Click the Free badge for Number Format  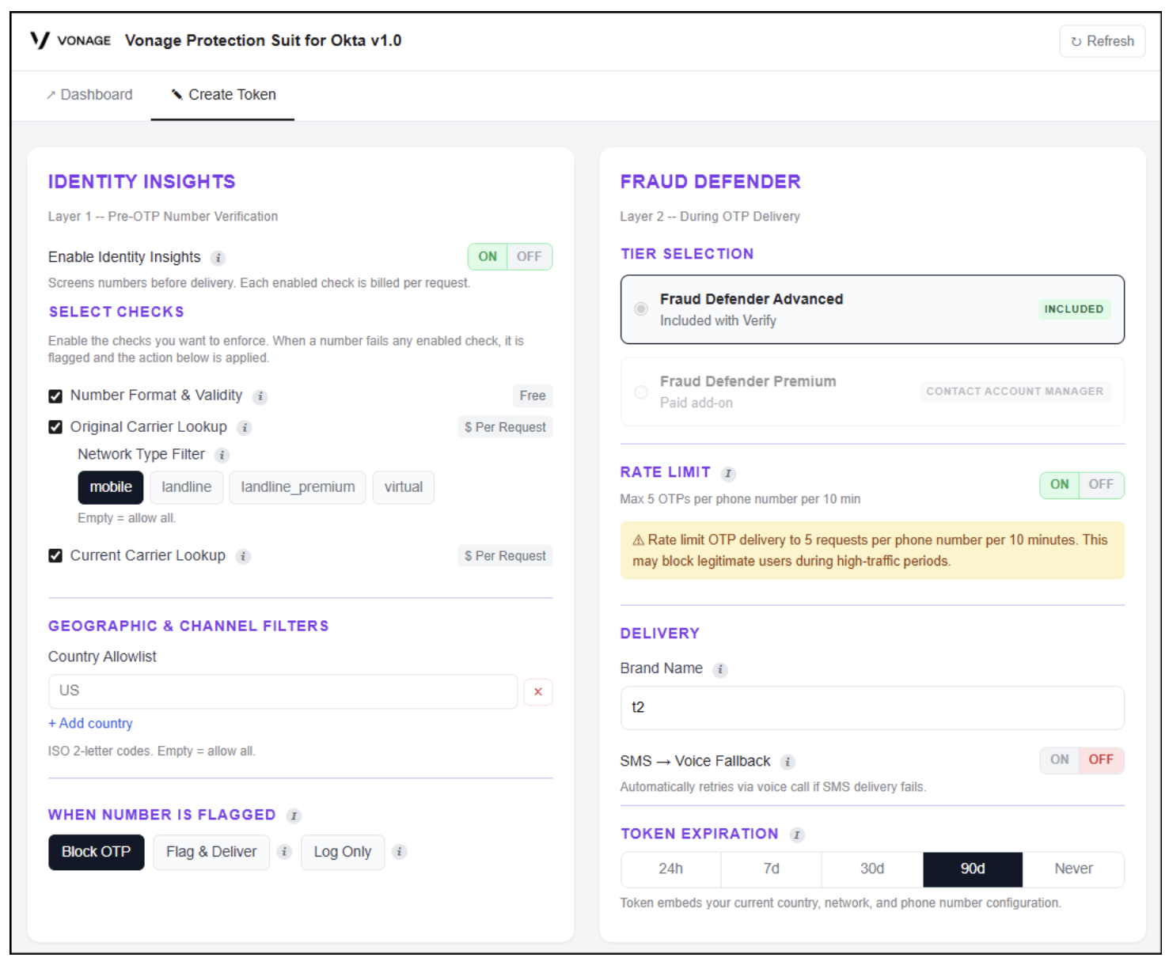(x=533, y=395)
